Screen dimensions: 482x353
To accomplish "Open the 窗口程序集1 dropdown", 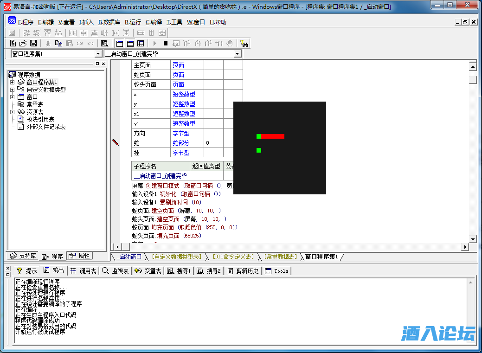I will tap(97, 53).
